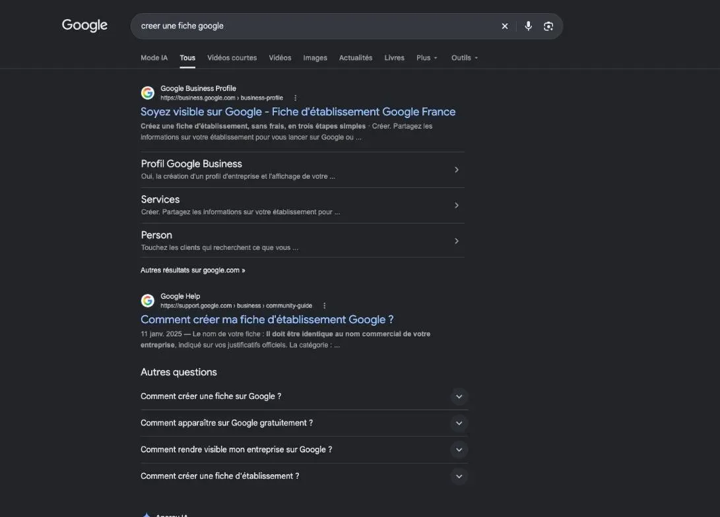720x517 pixels.
Task: Click the Google Help favicon
Action: tap(147, 301)
